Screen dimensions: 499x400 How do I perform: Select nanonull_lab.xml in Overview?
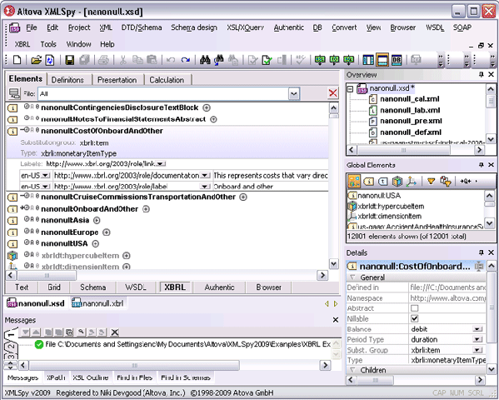pyautogui.click(x=410, y=110)
